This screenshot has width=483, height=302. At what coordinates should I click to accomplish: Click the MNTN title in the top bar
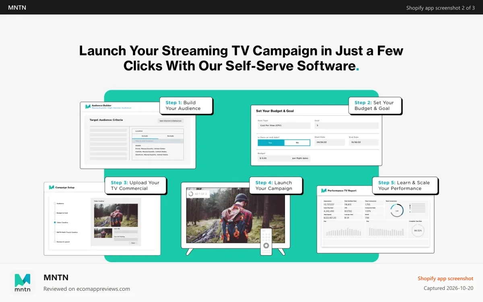[x=17, y=7]
